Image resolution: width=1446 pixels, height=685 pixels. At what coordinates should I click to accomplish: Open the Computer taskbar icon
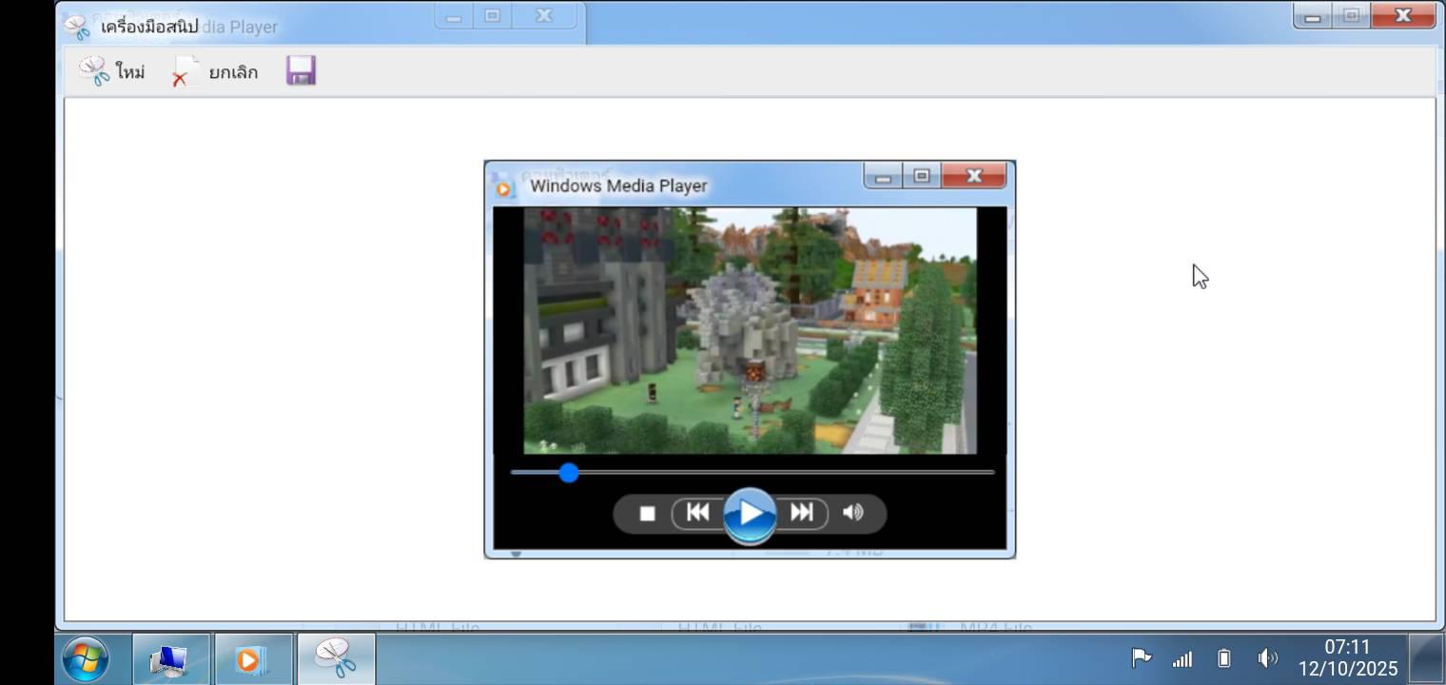170,658
